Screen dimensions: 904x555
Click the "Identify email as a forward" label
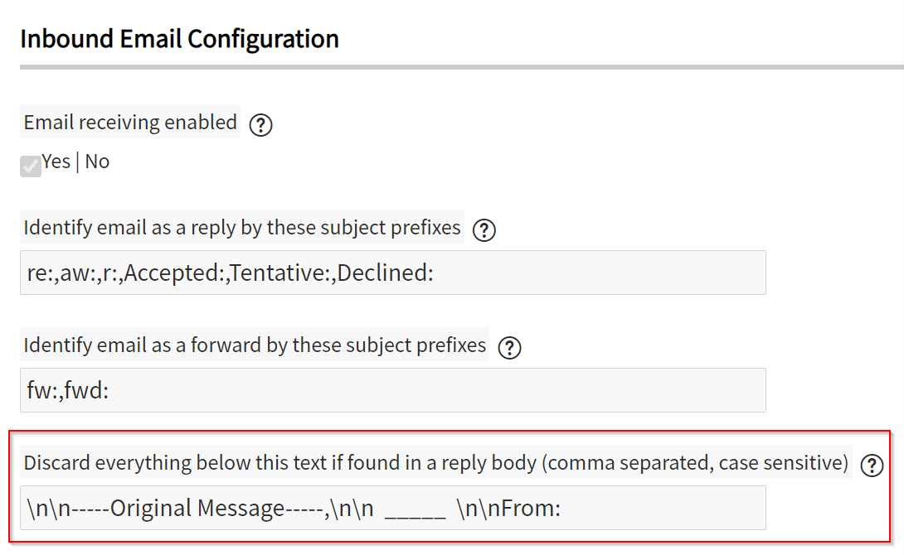[255, 345]
